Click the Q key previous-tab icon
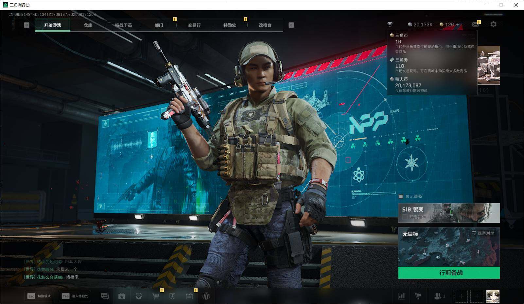The height and width of the screenshot is (304, 524). pos(27,25)
